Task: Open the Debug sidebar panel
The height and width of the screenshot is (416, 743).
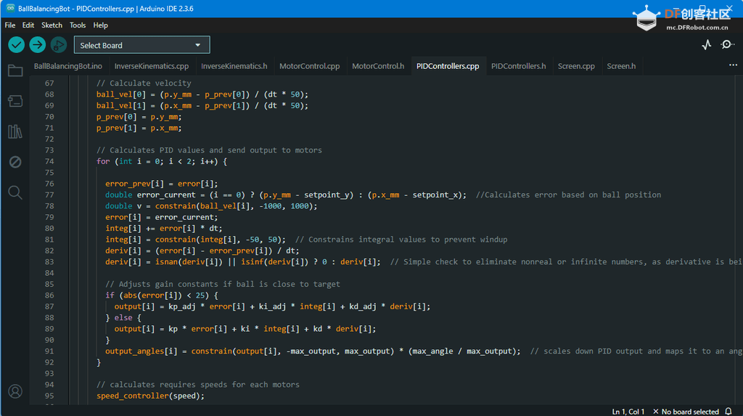Action: (15, 162)
